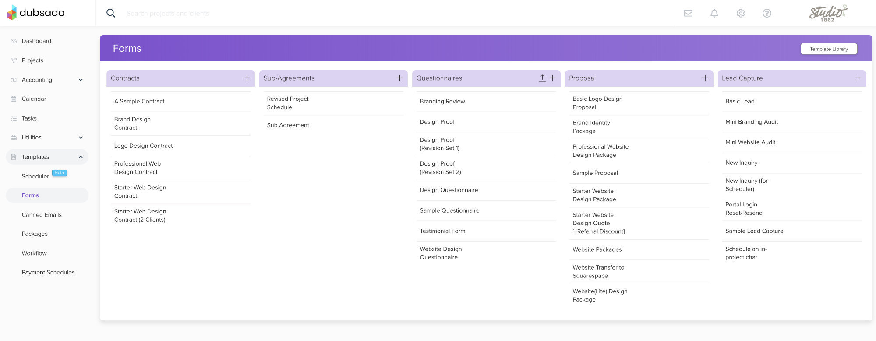876x341 pixels.
Task: Open Website(Lite) Design Package
Action: tap(600, 295)
